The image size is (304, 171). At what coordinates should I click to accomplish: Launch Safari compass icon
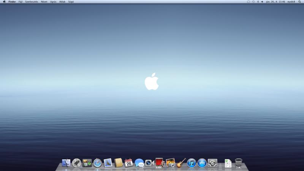pos(98,163)
